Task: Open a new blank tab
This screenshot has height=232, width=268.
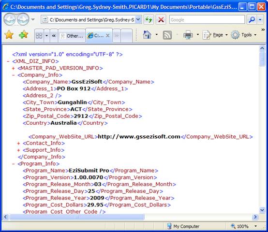Action: coord(126,35)
